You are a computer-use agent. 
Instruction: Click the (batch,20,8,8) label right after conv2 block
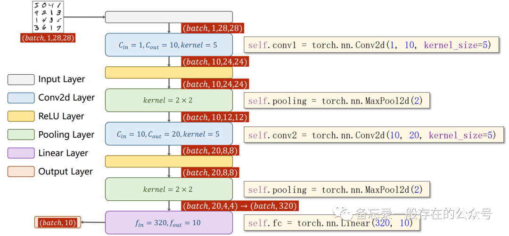coord(210,150)
